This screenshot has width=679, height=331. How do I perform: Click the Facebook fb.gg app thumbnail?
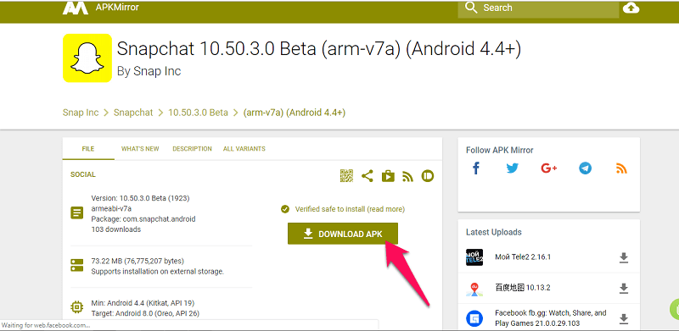pyautogui.click(x=474, y=319)
